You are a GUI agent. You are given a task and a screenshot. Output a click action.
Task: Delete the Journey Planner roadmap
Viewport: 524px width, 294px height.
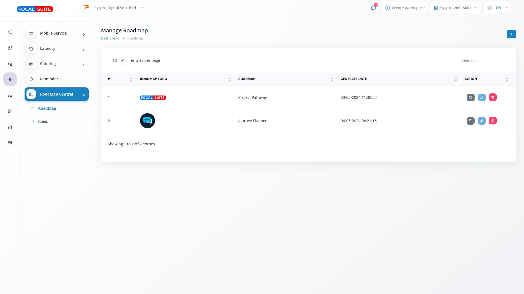pyautogui.click(x=493, y=121)
